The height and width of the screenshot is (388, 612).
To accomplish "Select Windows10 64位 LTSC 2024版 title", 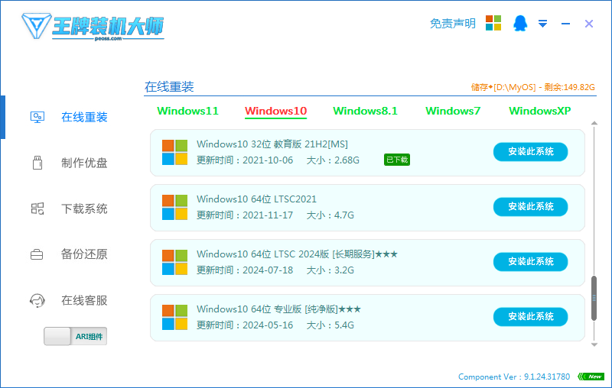I will pyautogui.click(x=297, y=254).
